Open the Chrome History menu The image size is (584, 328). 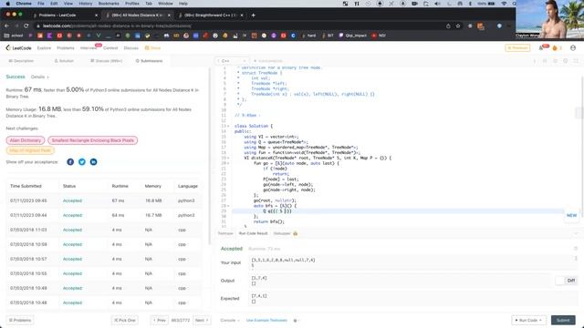point(86,4)
